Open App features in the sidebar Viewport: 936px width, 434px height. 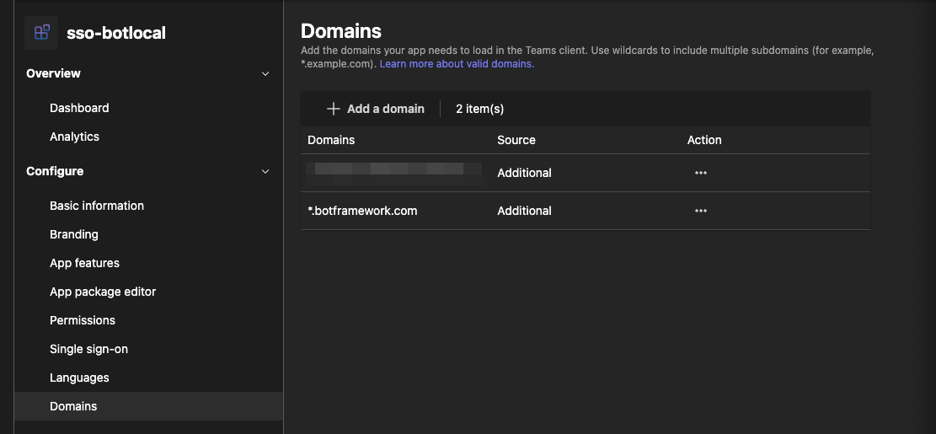coord(84,263)
